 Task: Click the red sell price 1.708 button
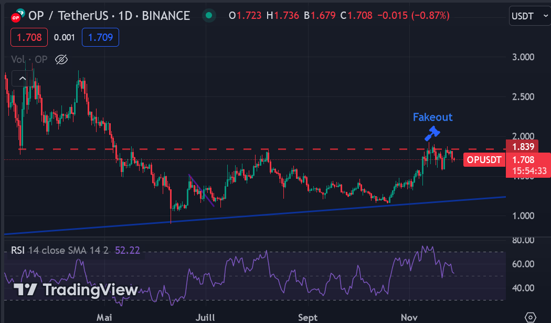tap(29, 37)
